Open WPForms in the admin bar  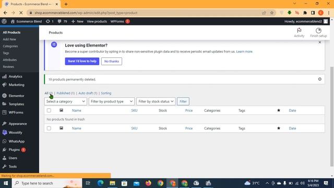pos(120,21)
